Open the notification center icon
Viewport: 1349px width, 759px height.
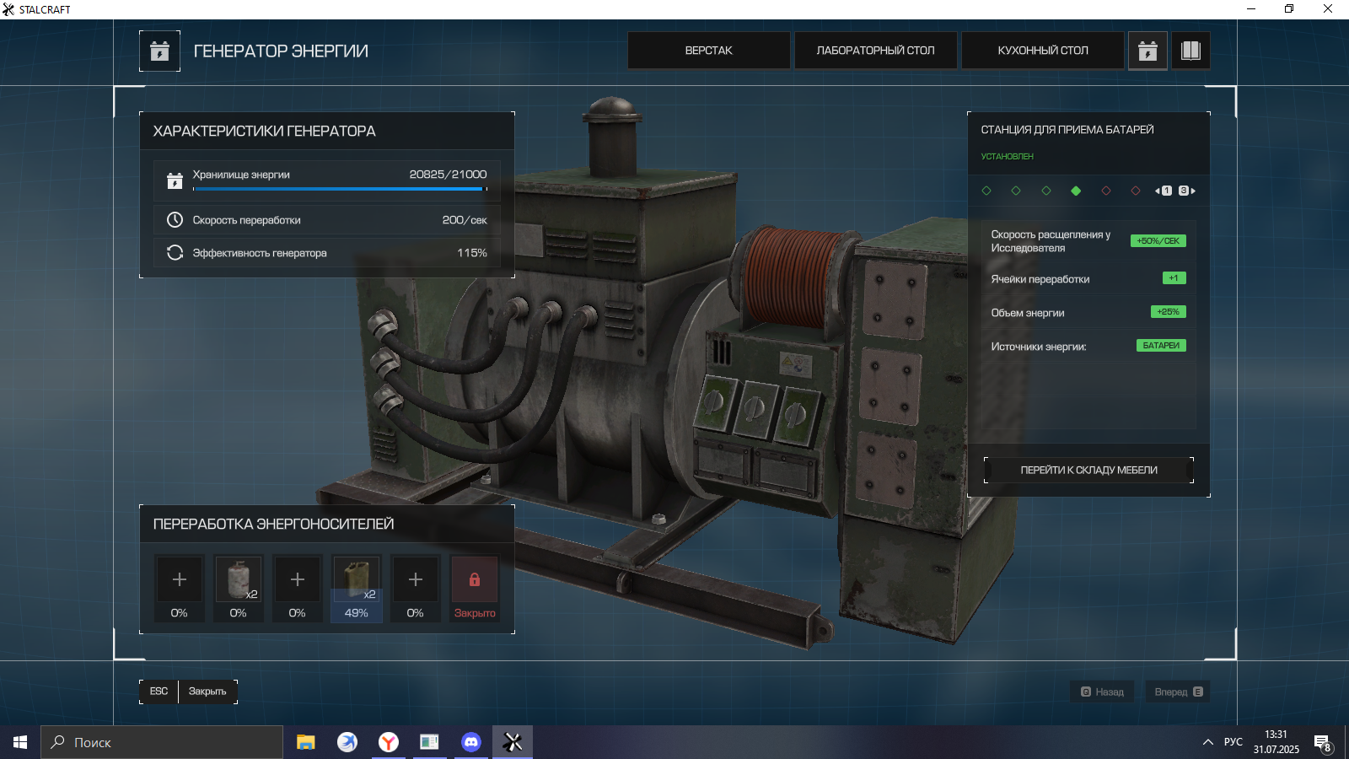click(x=1322, y=742)
